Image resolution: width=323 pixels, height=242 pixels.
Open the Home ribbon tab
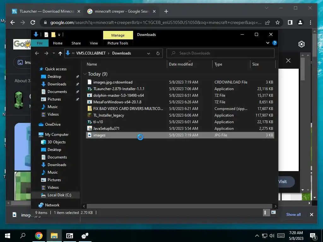point(58,43)
